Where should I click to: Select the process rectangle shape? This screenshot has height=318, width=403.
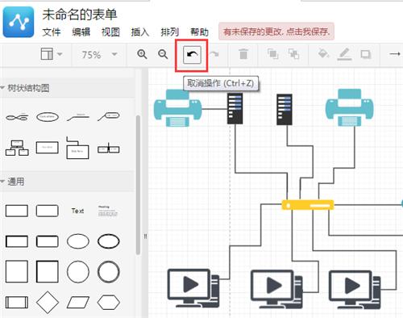coord(17,302)
